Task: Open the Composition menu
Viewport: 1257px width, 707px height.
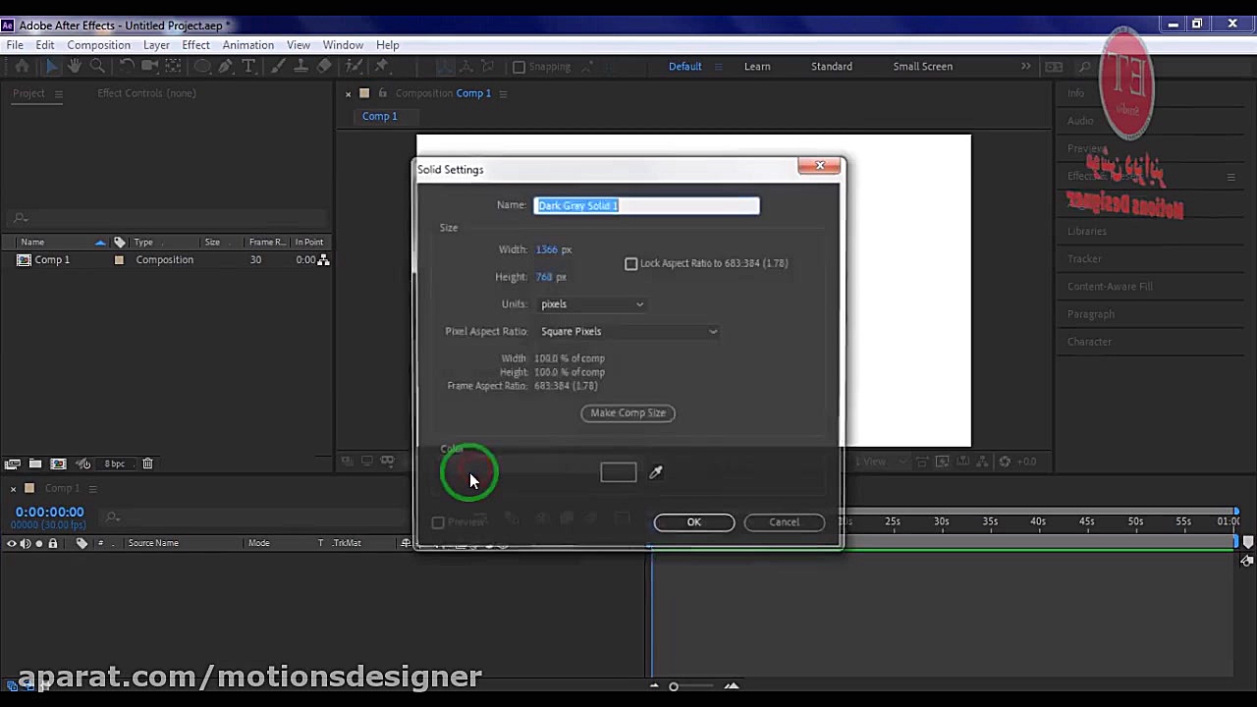Action: (98, 45)
